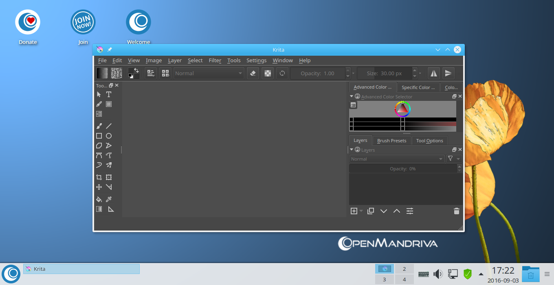Show hidden system tray icons
This screenshot has width=554, height=285.
point(481,274)
